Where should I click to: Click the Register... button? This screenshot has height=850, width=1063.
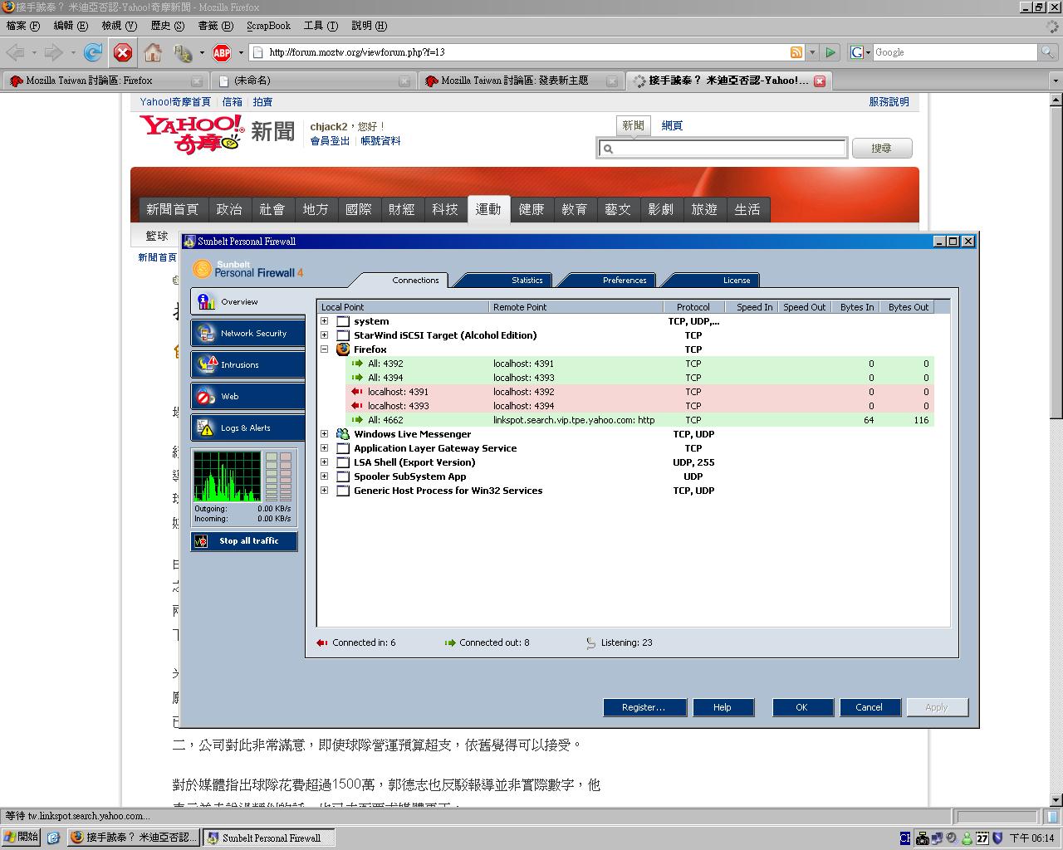pos(644,707)
